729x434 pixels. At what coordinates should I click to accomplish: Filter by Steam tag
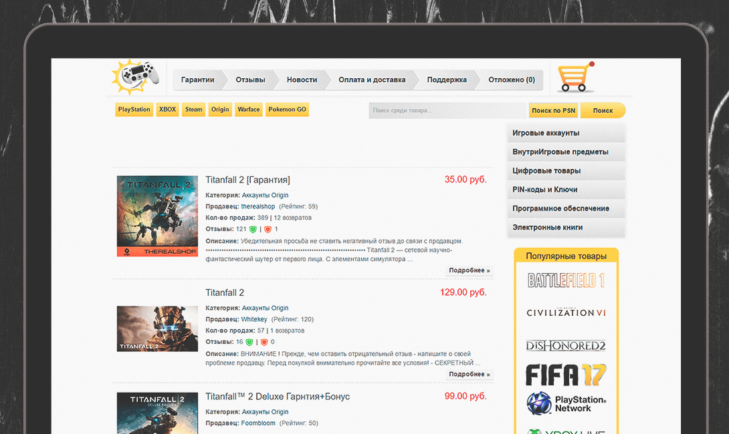point(193,110)
